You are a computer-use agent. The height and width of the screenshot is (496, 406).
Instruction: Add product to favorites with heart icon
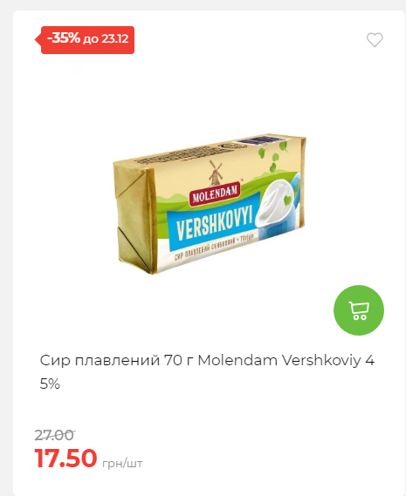[375, 40]
